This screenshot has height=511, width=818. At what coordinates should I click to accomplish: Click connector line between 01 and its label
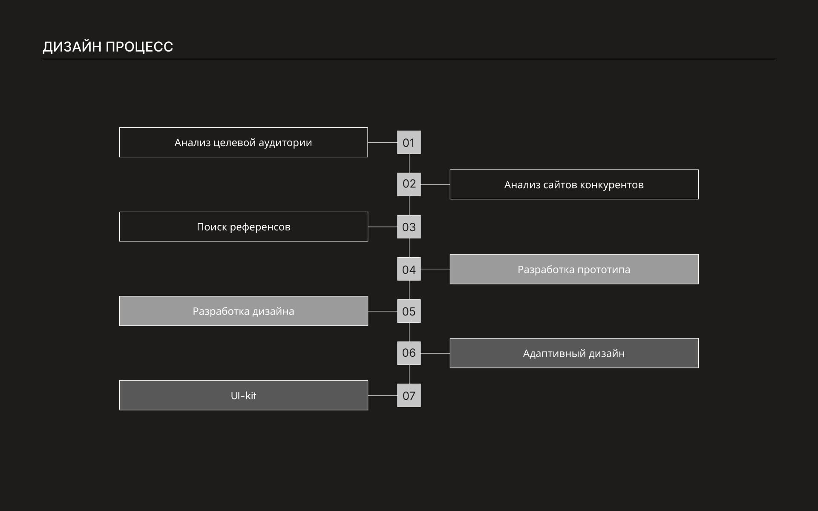click(382, 142)
